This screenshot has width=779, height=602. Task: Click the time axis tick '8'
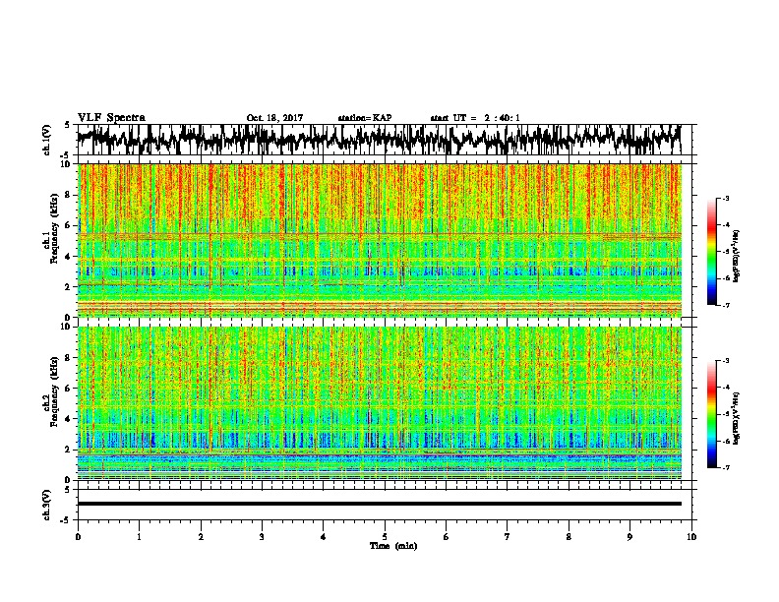click(x=569, y=537)
